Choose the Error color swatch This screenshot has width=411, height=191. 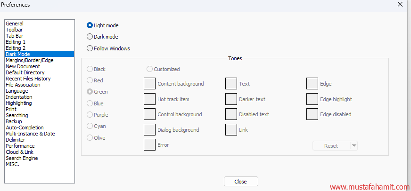(x=149, y=145)
